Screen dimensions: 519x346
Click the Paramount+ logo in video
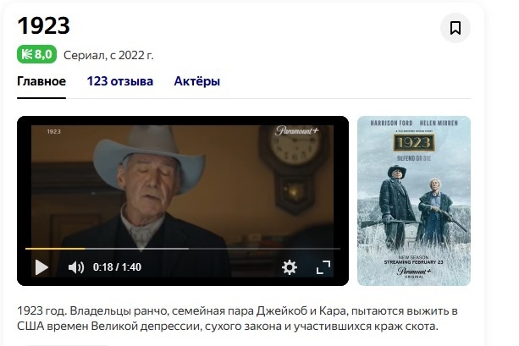(x=296, y=131)
